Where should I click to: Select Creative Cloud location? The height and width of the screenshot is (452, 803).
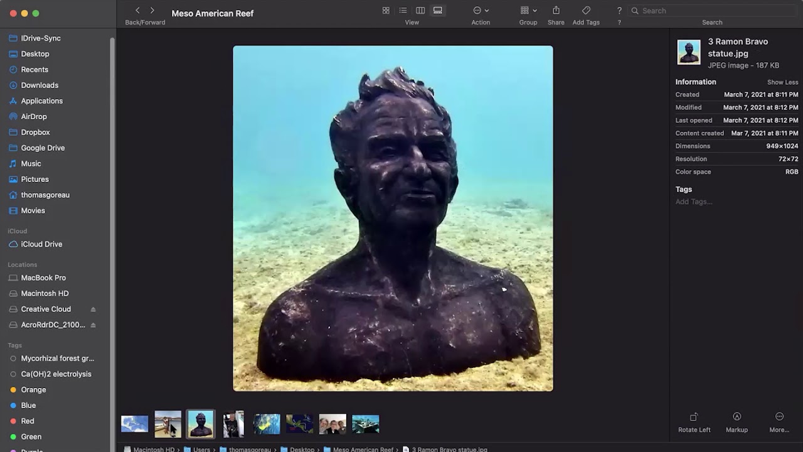tap(46, 309)
